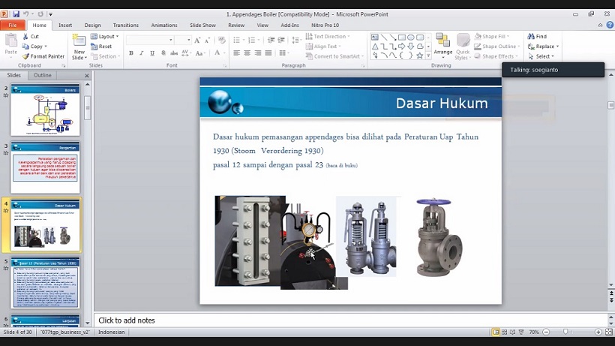Pick the Rectangle shape
The width and height of the screenshot is (615, 346).
click(x=402, y=38)
